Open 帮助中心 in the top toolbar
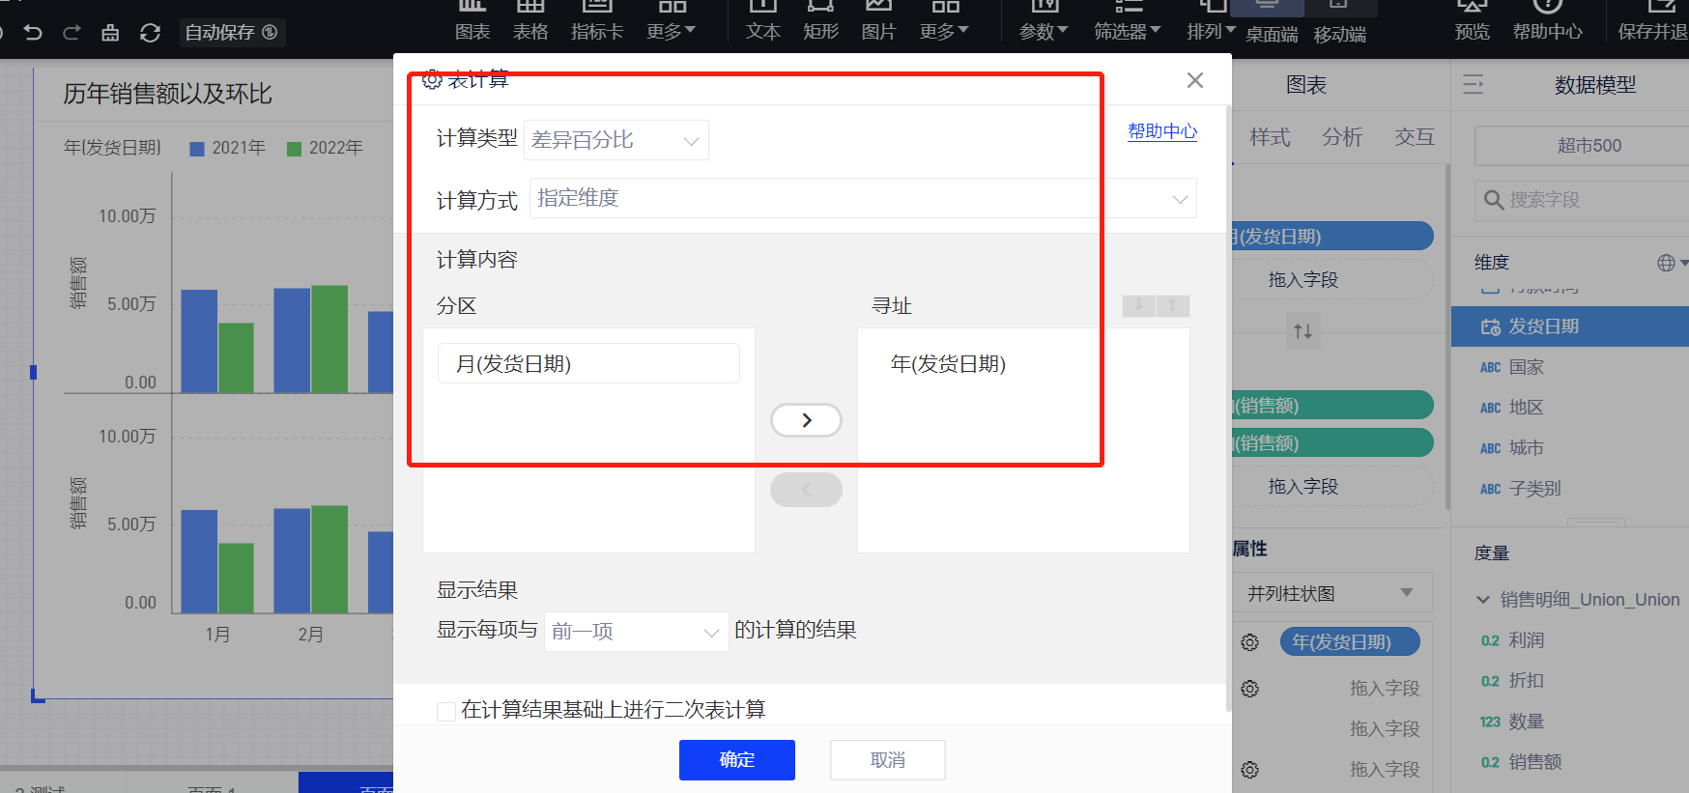Image resolution: width=1689 pixels, height=793 pixels. click(1548, 21)
